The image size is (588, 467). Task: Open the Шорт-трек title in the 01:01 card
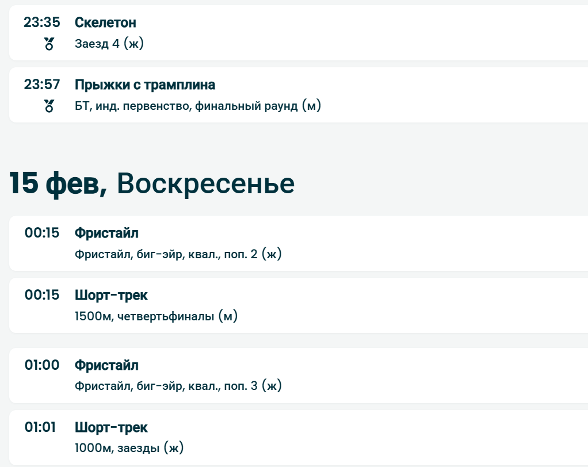coord(111,428)
